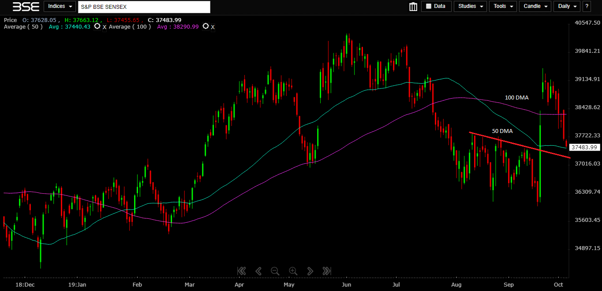Open the Tools menu

tap(503, 7)
